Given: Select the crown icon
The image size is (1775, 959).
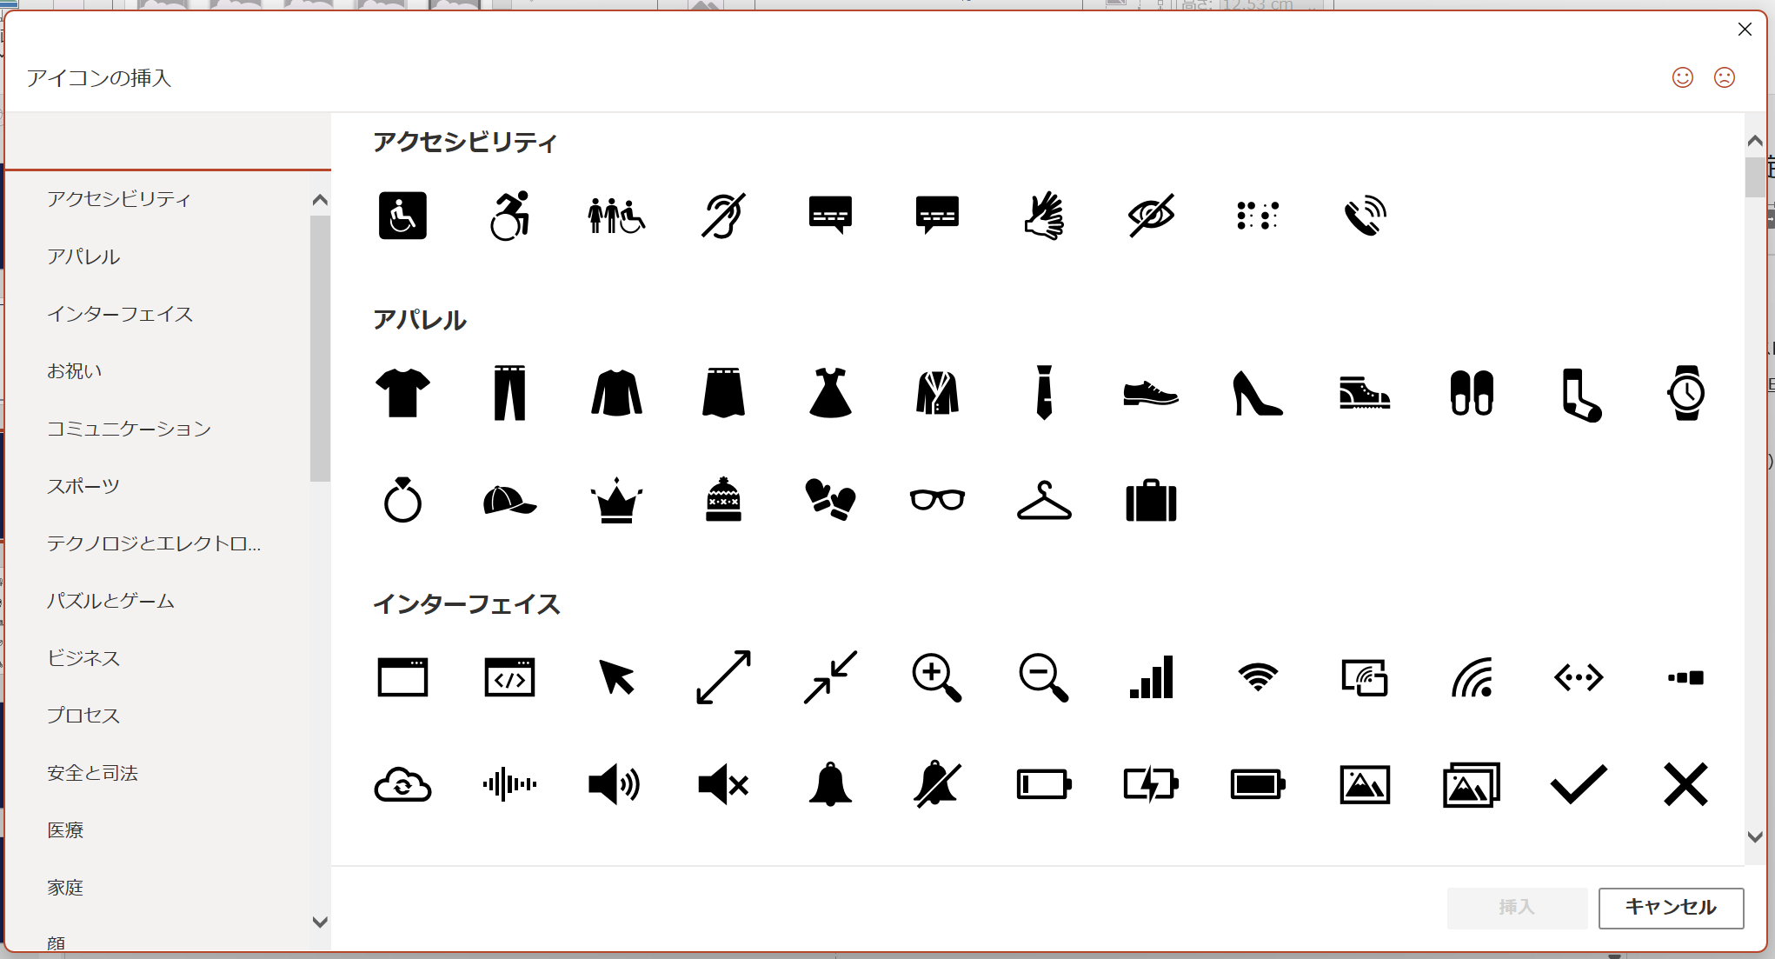Looking at the screenshot, I should tap(616, 501).
